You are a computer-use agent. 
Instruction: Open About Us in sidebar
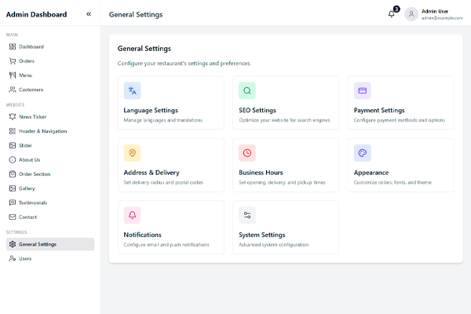pyautogui.click(x=50, y=159)
